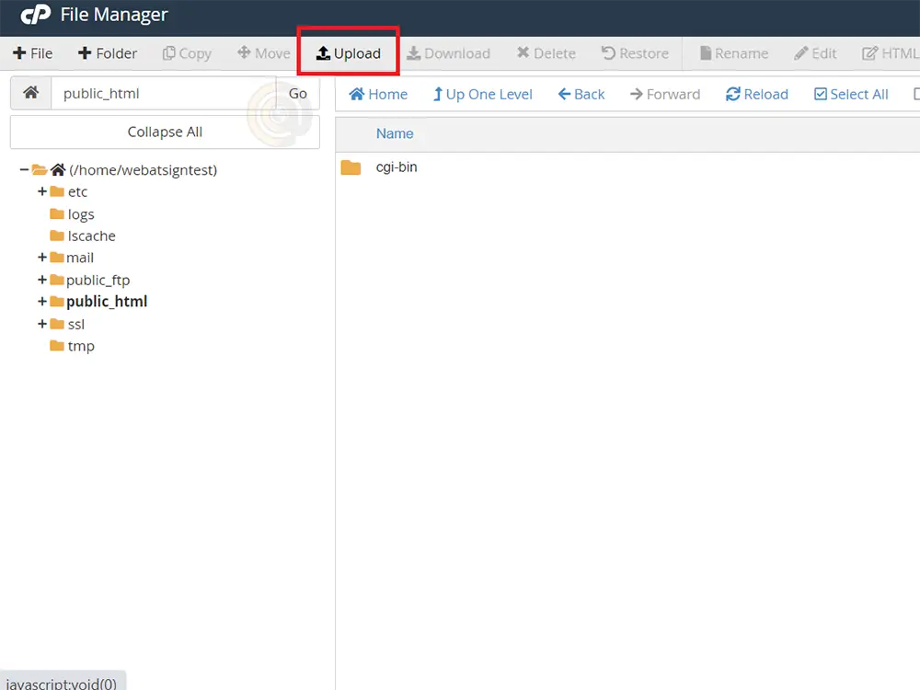Viewport: 920px width, 690px height.
Task: Reload the file listing
Action: [x=756, y=94]
